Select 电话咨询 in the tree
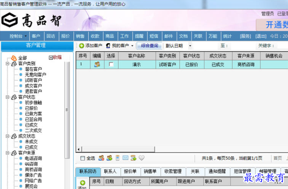288x189 pixels. [33, 158]
